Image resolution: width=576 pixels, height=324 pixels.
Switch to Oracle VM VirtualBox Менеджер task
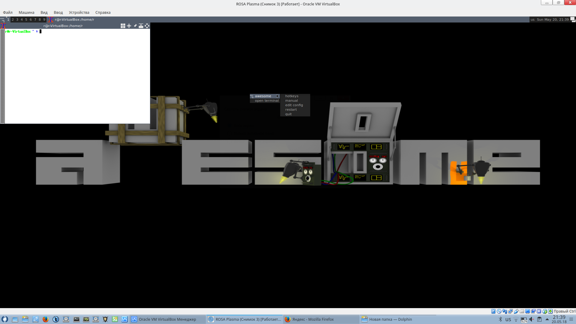coord(167,319)
